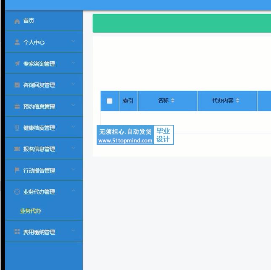The height and width of the screenshot is (270, 271).
Task: Click the flag icon beside 行动报告管理
Action: click(x=17, y=170)
